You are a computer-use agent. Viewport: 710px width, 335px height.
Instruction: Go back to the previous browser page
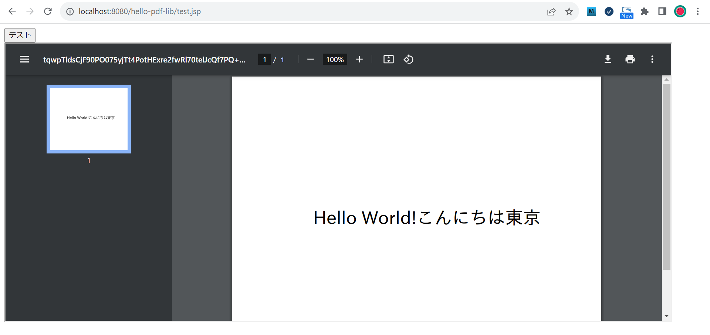[x=12, y=11]
